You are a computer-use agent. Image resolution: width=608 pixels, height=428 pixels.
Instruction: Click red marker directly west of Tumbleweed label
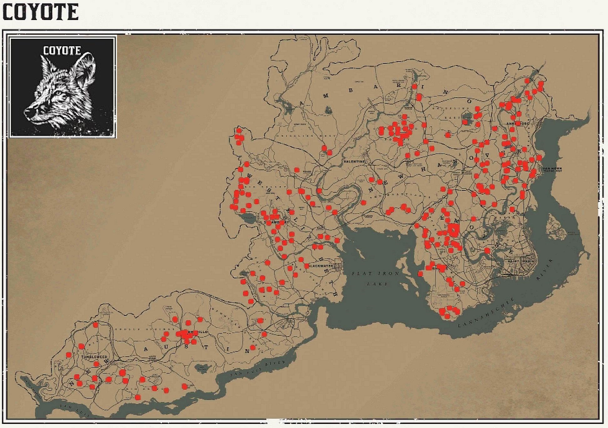[69, 355]
